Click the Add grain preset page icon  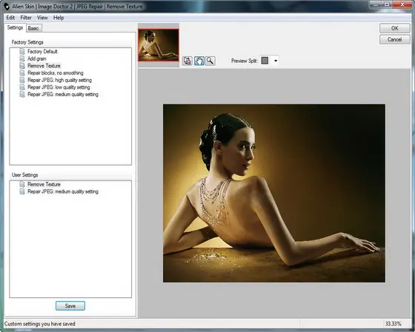22,58
